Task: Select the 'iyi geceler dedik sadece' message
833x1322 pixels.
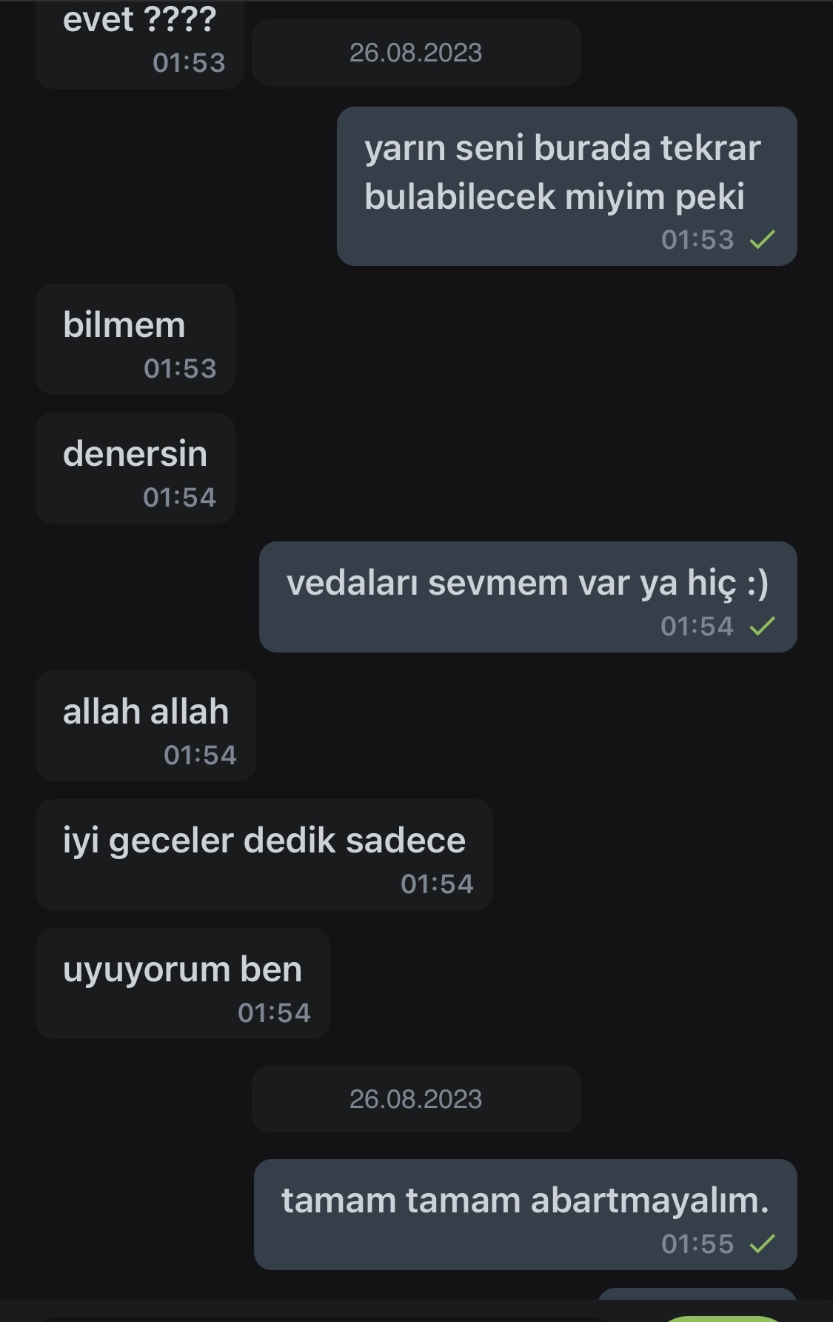Action: pyautogui.click(x=264, y=855)
